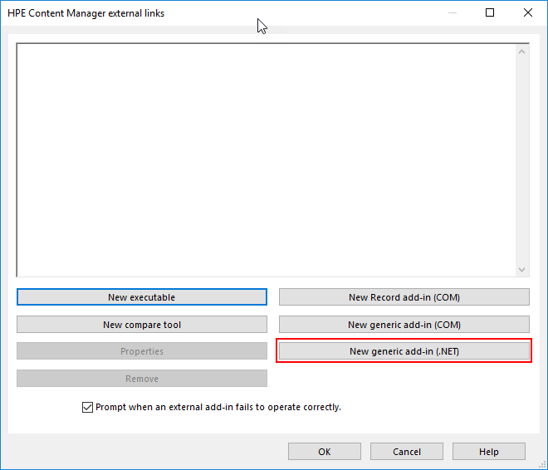
Task: Add a New compare tool
Action: 142,325
